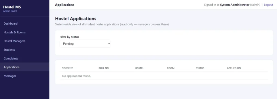Viewport: 277px width, 99px height.
Task: Click the ROLL NO. column header
Action: point(104,68)
